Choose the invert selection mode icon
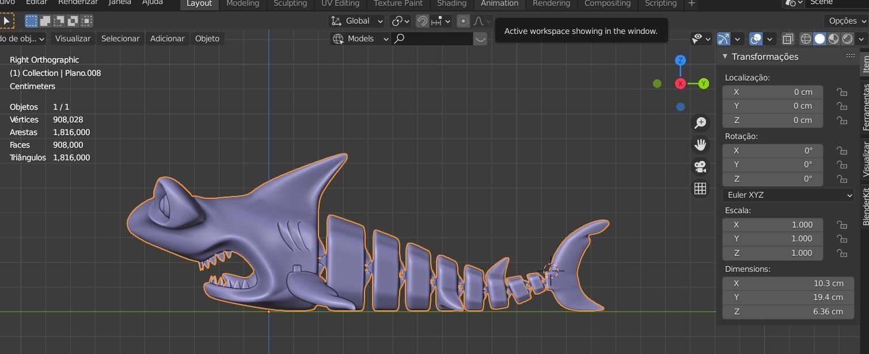 pyautogui.click(x=73, y=21)
